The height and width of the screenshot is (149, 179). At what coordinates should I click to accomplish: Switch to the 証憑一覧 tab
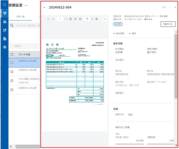20,17
